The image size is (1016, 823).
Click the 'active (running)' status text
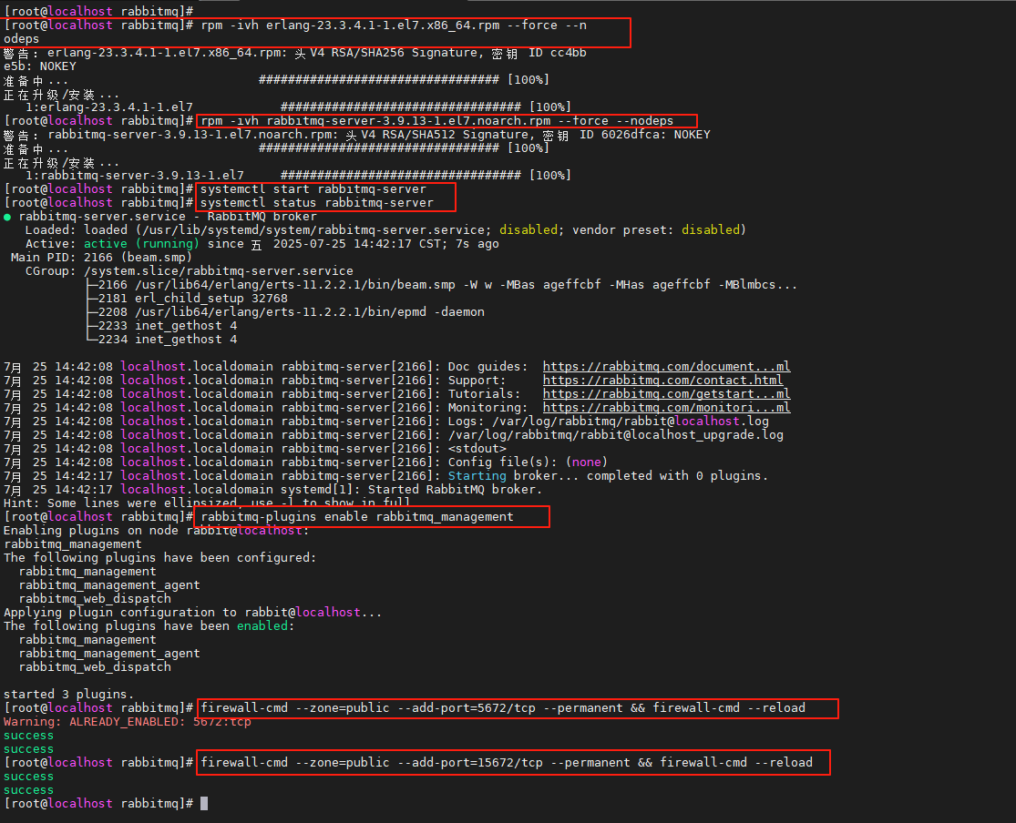tap(141, 243)
